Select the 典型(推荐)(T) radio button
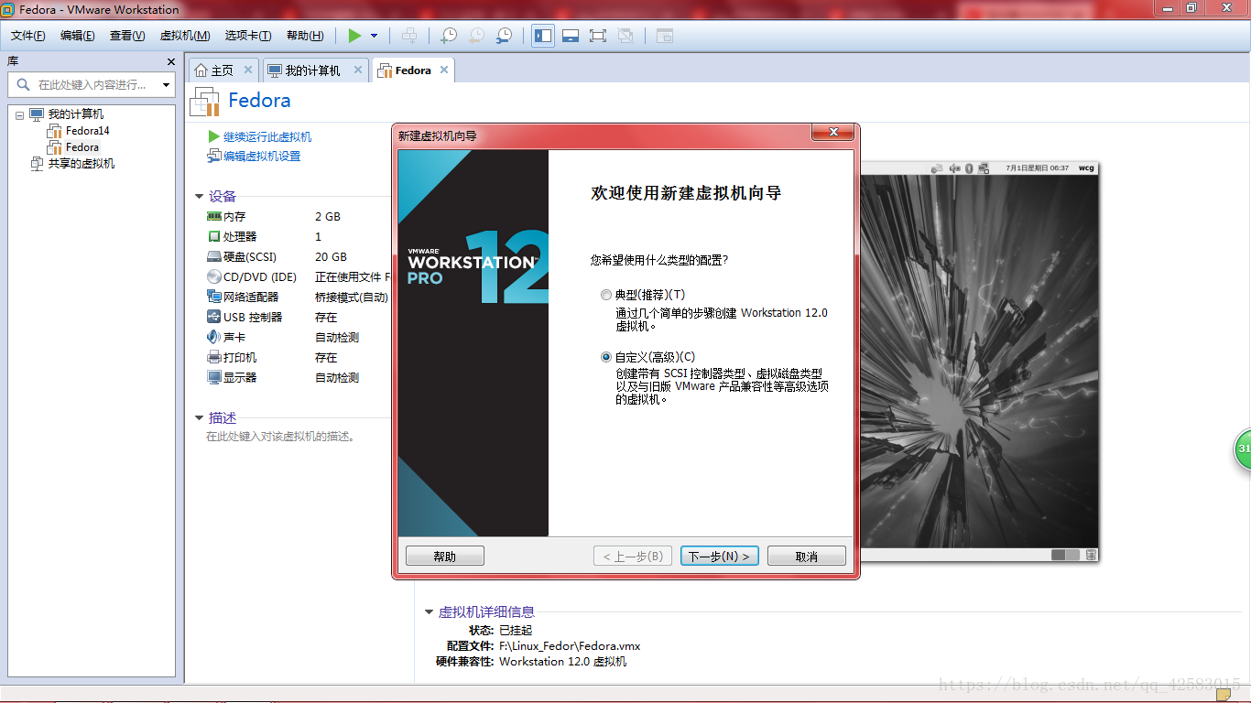Image resolution: width=1251 pixels, height=703 pixels. click(605, 295)
